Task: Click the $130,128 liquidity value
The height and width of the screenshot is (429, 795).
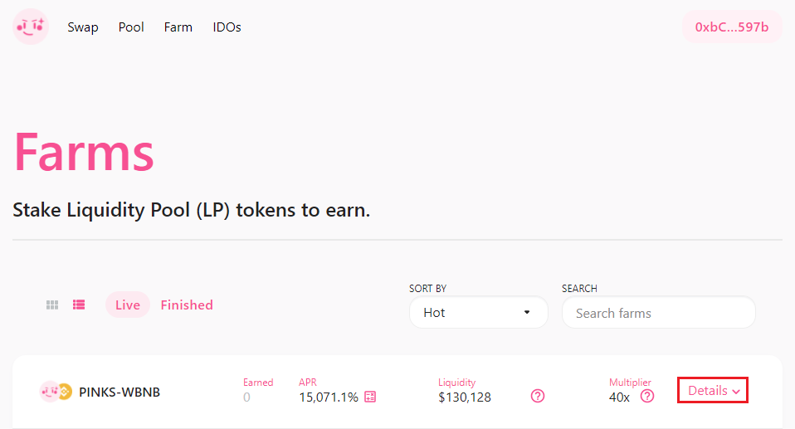Action: (465, 397)
